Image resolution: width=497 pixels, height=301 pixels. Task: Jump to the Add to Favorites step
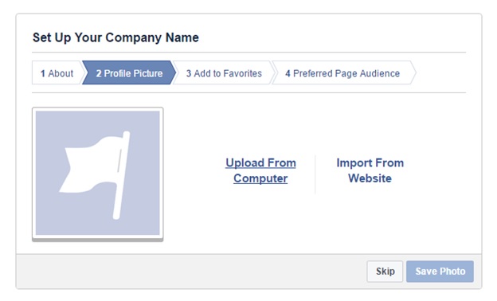pos(224,73)
